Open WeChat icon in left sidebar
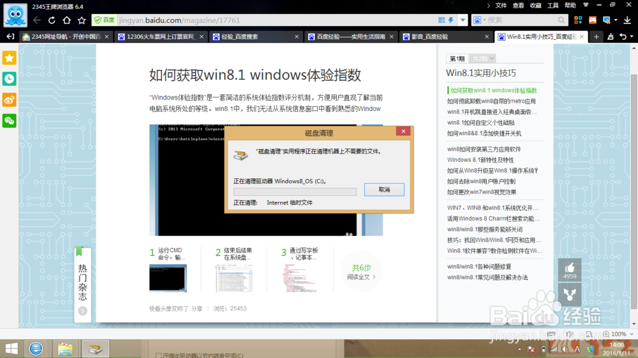 (x=10, y=120)
